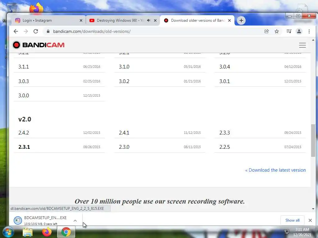This screenshot has width=318, height=238.
Task: Bookmark this page with the star
Action: point(277,31)
